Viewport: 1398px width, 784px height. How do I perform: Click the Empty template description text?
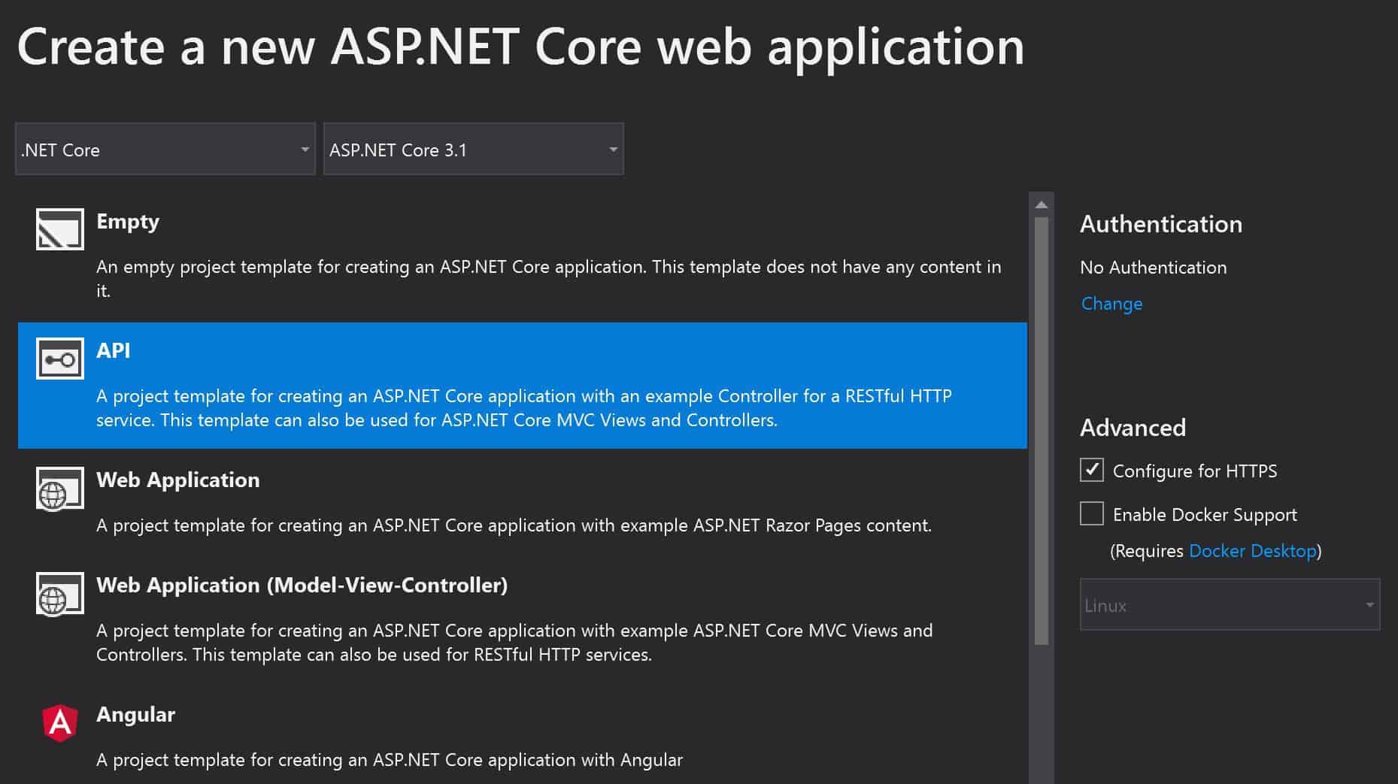(x=549, y=278)
